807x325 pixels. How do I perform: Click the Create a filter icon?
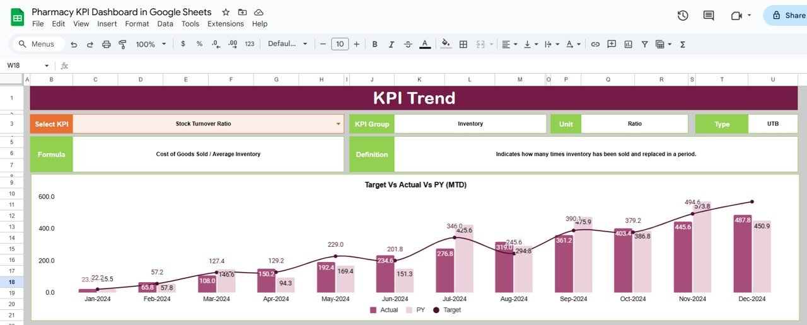click(x=644, y=44)
